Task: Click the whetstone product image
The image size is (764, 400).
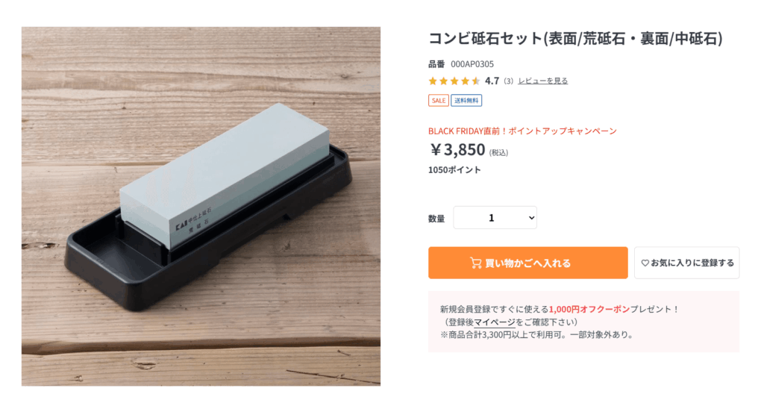Action: point(201,207)
